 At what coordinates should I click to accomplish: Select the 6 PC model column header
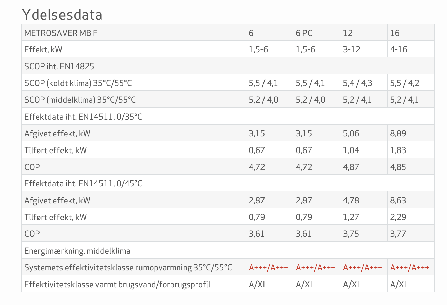[304, 33]
